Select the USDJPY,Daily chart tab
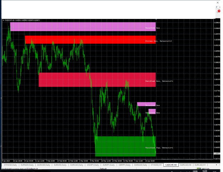Screen dimensions: 223x172 (93, 165)
